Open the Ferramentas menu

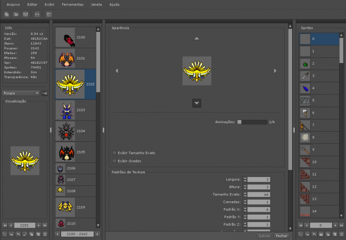(x=72, y=4)
